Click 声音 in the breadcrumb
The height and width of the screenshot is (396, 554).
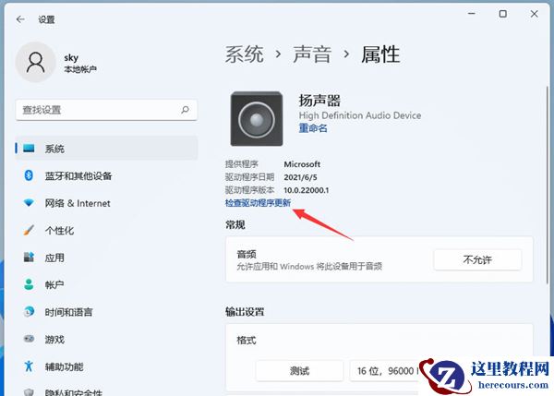click(312, 54)
